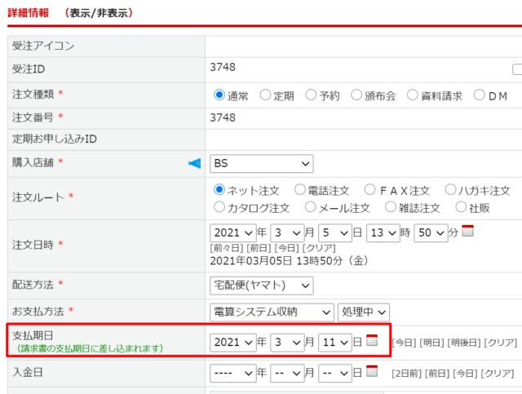Screen dimensions: 522x394
Task: Choose 社販 order route
Action: pyautogui.click(x=461, y=207)
